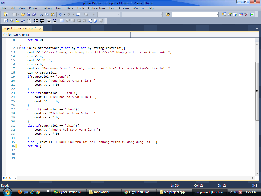
Task: Click the Toolbox hammer and wrench icon
Action: (246, 15)
